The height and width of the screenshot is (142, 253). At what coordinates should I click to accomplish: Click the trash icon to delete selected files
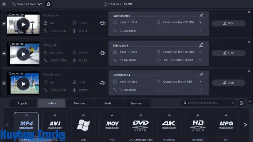[x=48, y=4]
